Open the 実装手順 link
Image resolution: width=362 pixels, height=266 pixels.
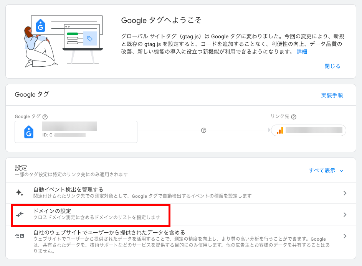pos(332,95)
